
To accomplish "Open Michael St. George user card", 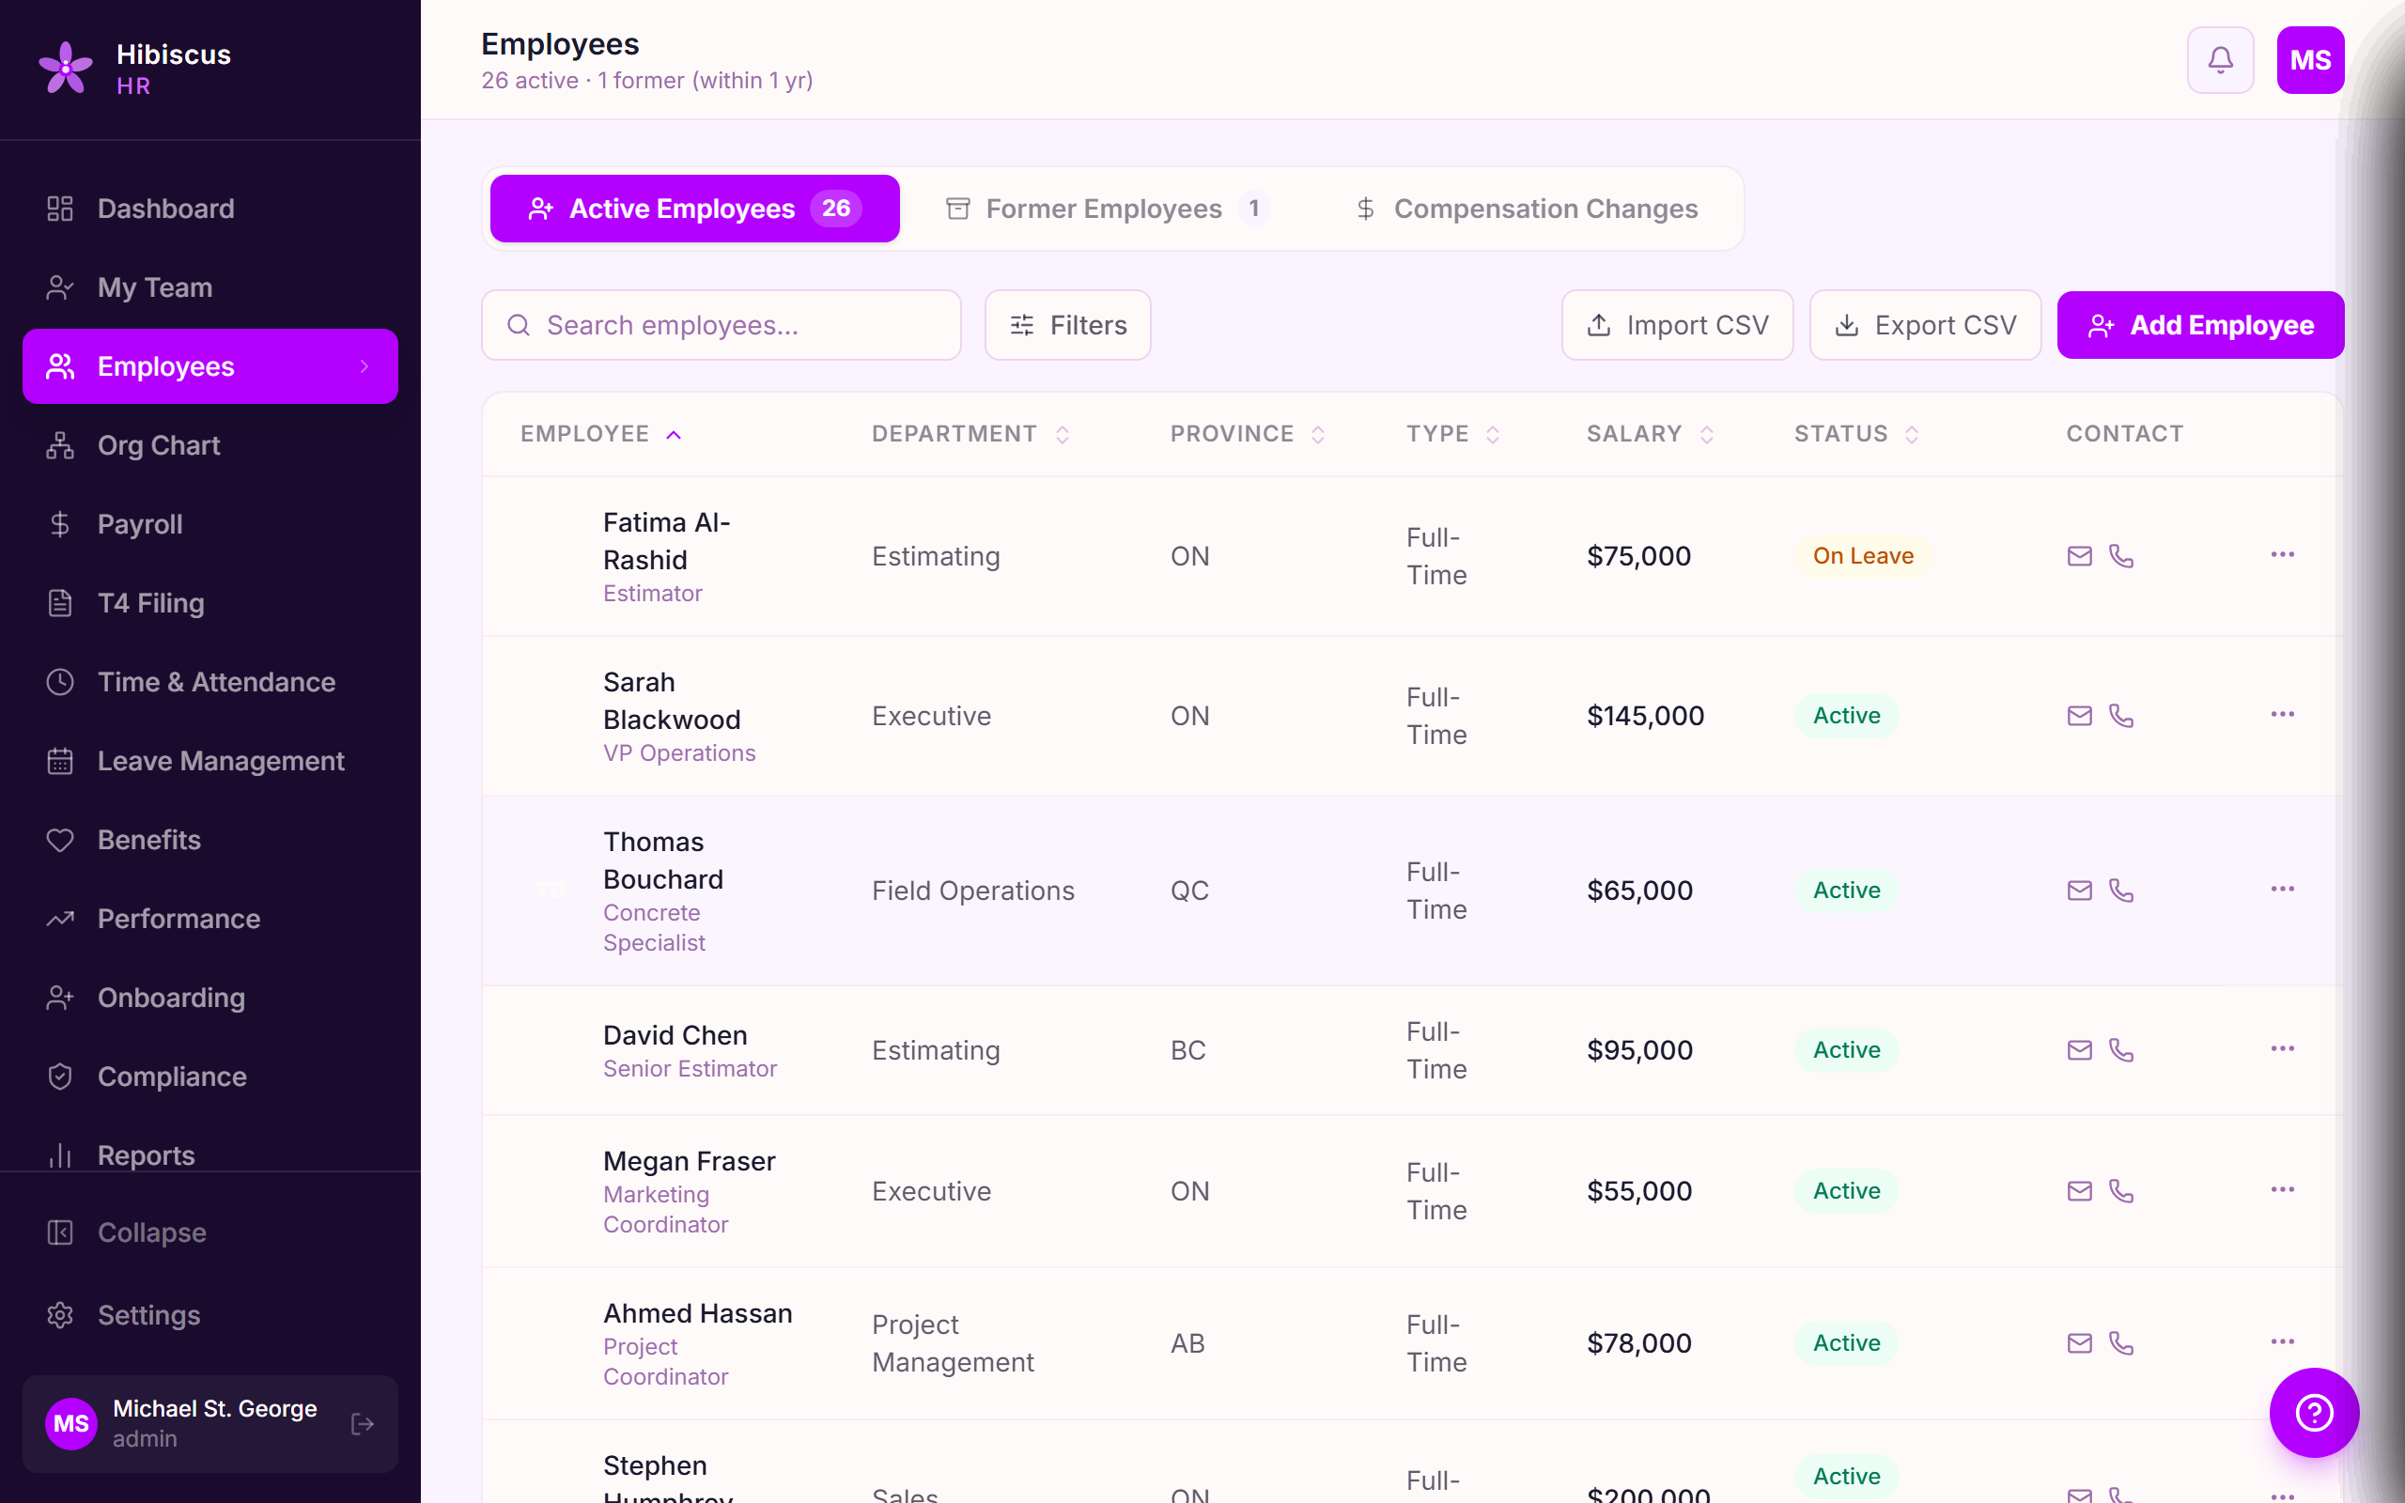I will coord(209,1423).
